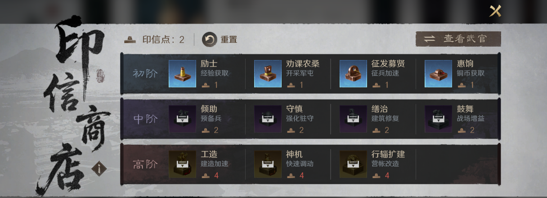Select the 劝课农桑 seal icon
Screen dimensions: 547x198
coord(268,73)
